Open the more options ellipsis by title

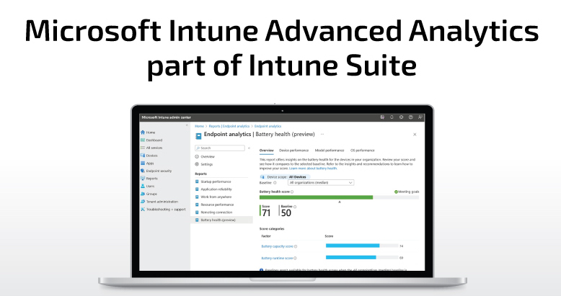322,135
